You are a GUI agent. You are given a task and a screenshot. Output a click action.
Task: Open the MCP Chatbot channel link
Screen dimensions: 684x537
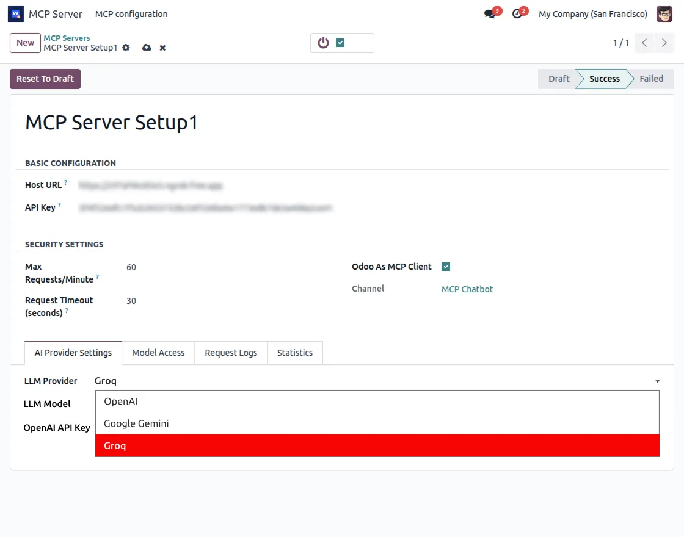click(467, 289)
